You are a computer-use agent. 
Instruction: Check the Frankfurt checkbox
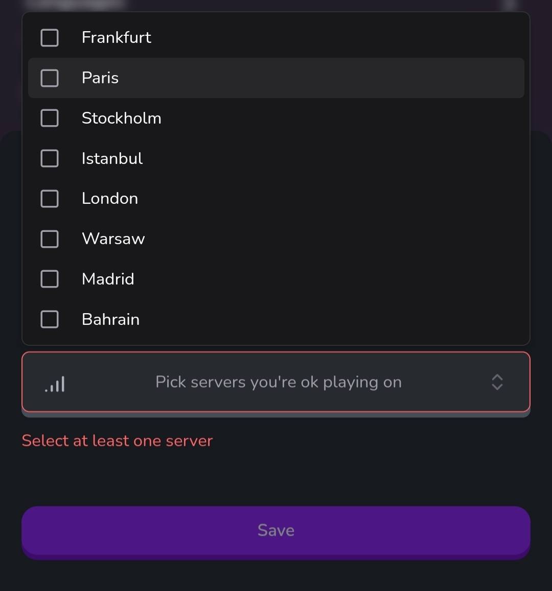(50, 38)
